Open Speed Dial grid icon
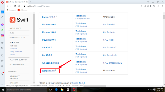Viewport: 165px width, 92px height. point(19,6)
